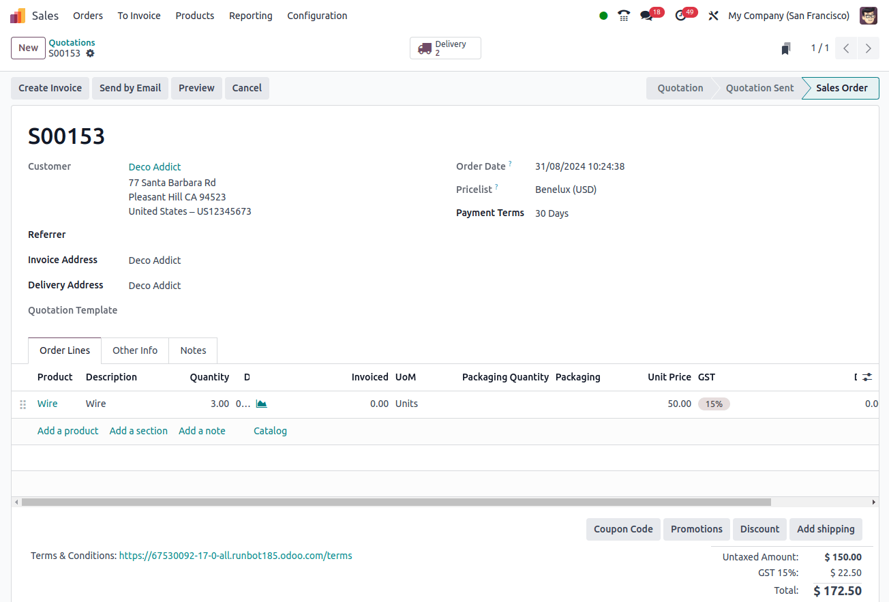The height and width of the screenshot is (602, 889).
Task: Open the Sales app home icon
Action: [x=18, y=15]
